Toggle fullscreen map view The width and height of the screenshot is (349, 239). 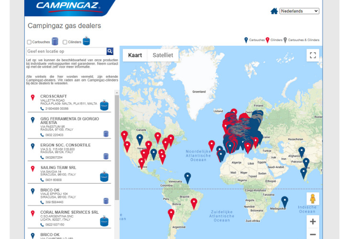click(313, 55)
